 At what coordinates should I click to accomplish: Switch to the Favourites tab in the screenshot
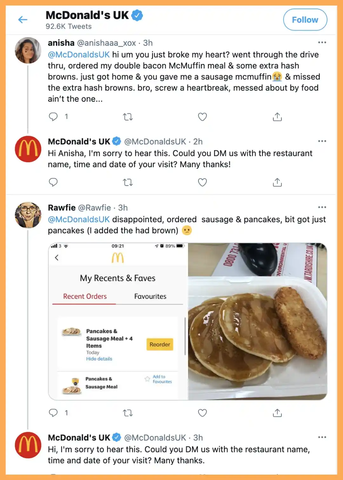pyautogui.click(x=150, y=296)
